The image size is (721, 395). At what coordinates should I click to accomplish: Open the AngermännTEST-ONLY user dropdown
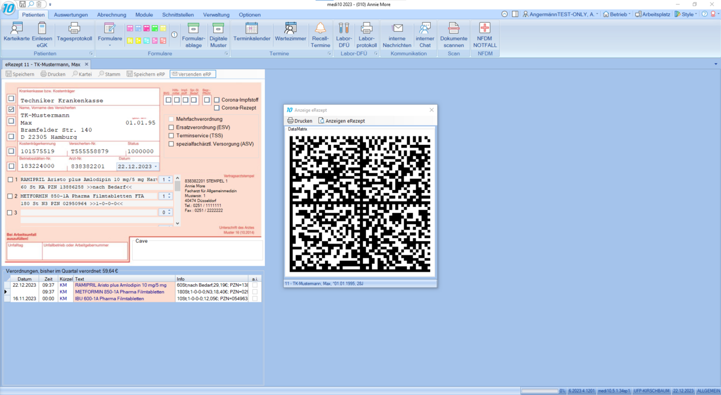(x=561, y=14)
